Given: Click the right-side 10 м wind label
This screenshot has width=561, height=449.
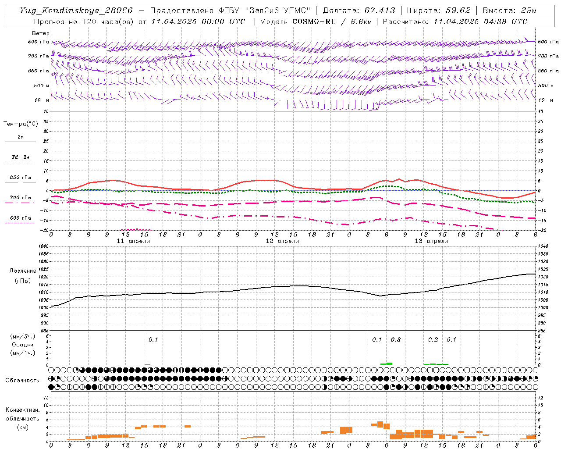Looking at the screenshot, I should 545,100.
